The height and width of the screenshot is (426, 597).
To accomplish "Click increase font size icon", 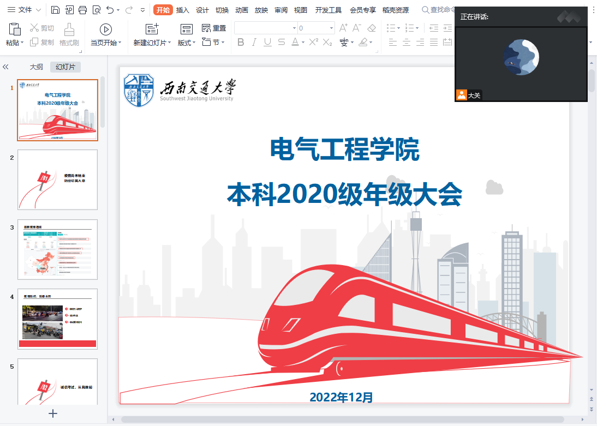I will tap(343, 28).
